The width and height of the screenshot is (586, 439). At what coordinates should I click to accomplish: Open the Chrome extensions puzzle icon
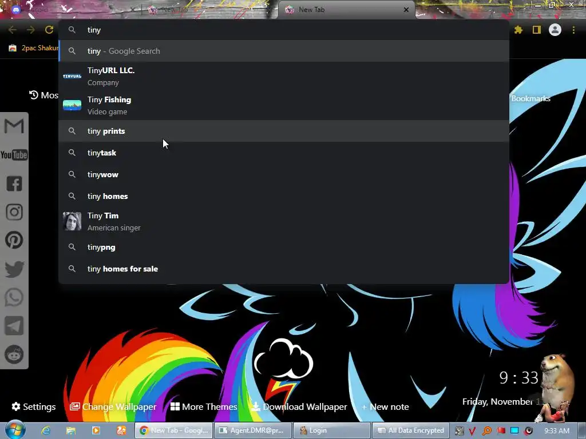[x=518, y=30]
